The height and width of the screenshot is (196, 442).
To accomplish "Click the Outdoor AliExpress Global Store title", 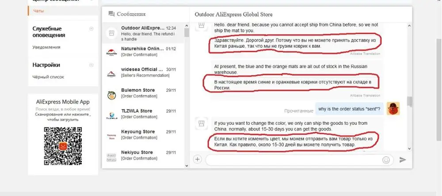I will click(234, 15).
